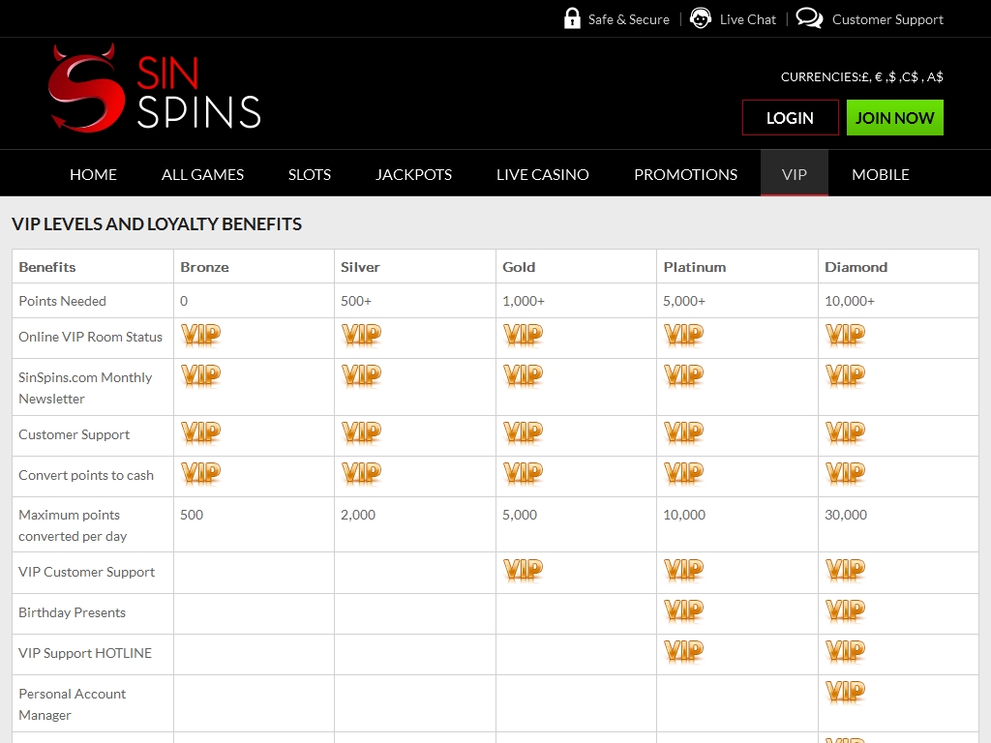This screenshot has width=991, height=743.
Task: Click the Customer Support speech bubbles icon
Action: tap(809, 18)
